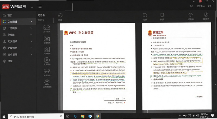
Task: Open the 预置 sidebar item
Action: tap(8, 61)
